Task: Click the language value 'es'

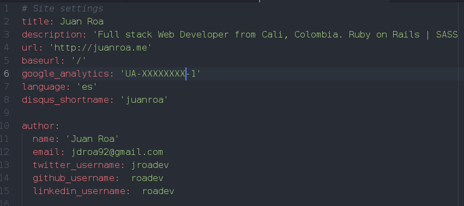Action: click(x=87, y=87)
